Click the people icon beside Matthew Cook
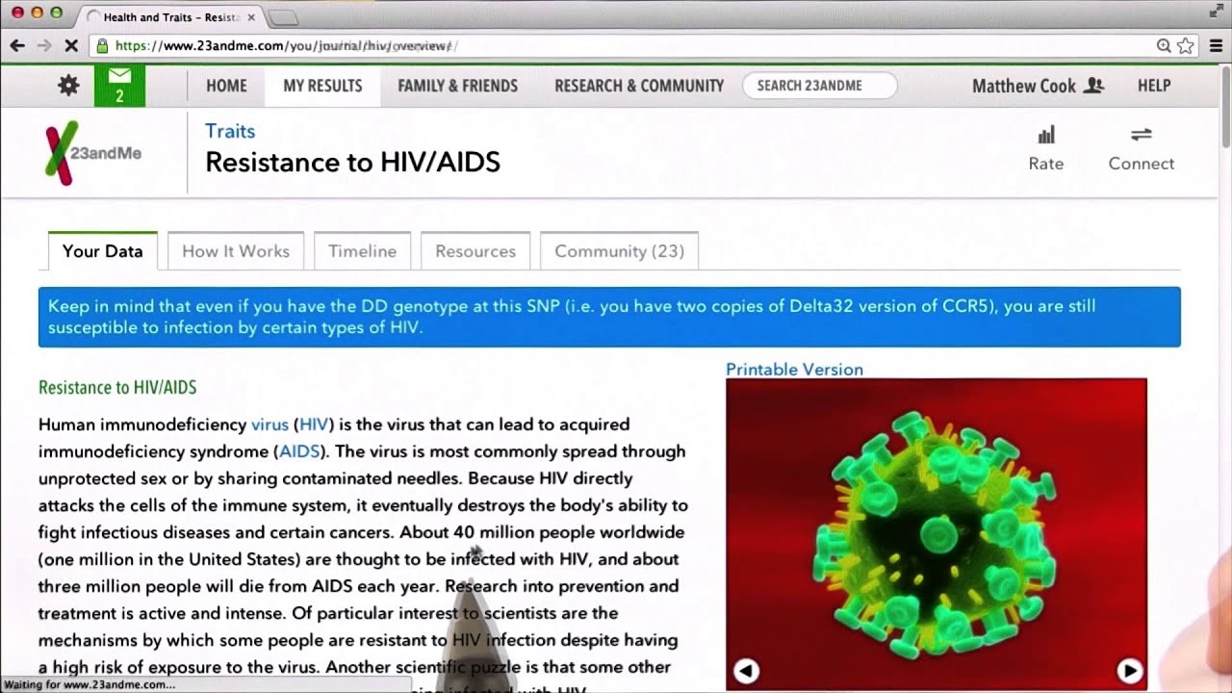The height and width of the screenshot is (693, 1232). (1093, 86)
